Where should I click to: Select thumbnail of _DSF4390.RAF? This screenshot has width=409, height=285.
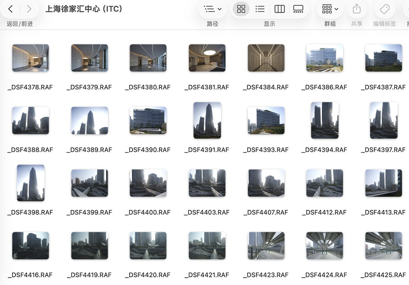148,120
